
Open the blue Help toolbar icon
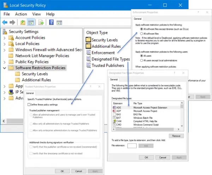51,22
